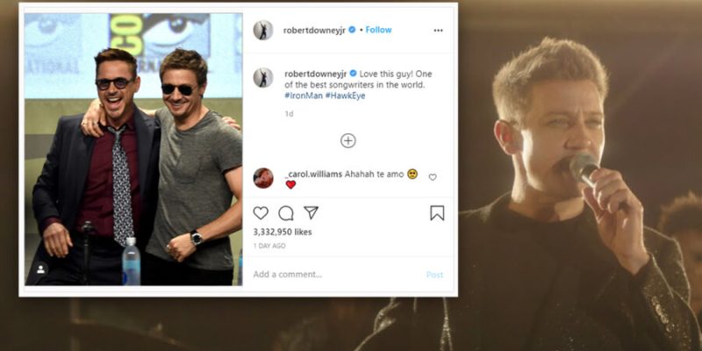The image size is (702, 351).
Task: Share post via paper plane icon
Action: click(x=311, y=212)
